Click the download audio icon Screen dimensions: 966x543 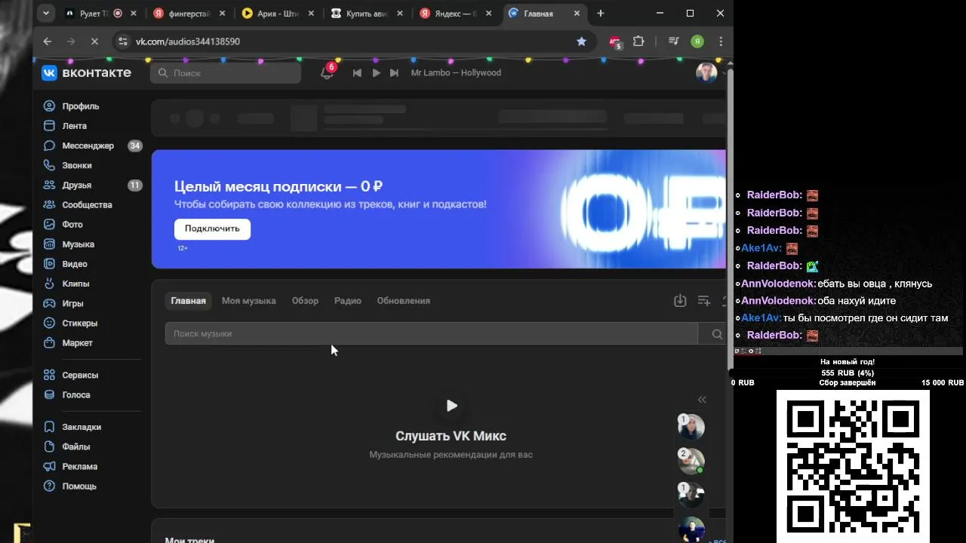click(x=680, y=301)
